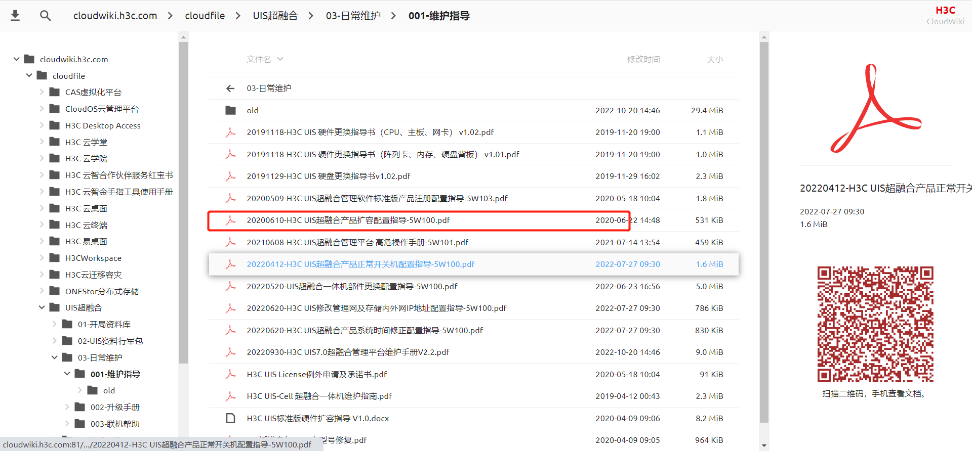Click the file list vertical scrollbar
The width and height of the screenshot is (972, 451).
764,232
